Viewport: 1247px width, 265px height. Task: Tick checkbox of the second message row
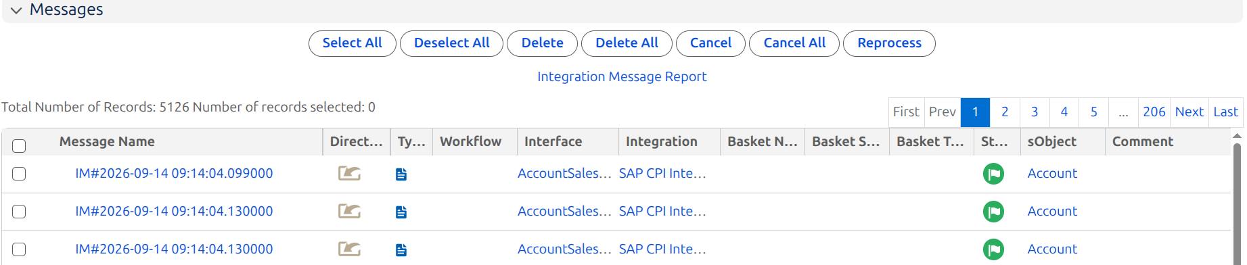pyautogui.click(x=19, y=212)
